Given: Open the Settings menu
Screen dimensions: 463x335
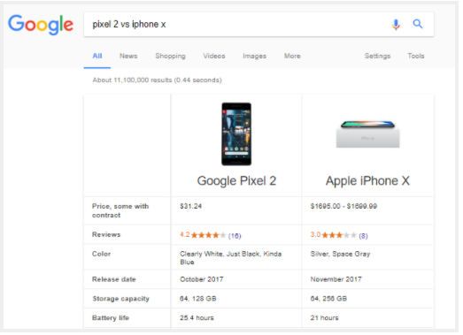Looking at the screenshot, I should pyautogui.click(x=377, y=56).
